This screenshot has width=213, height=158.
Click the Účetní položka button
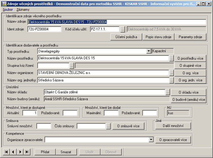pyautogui.click(x=126, y=37)
